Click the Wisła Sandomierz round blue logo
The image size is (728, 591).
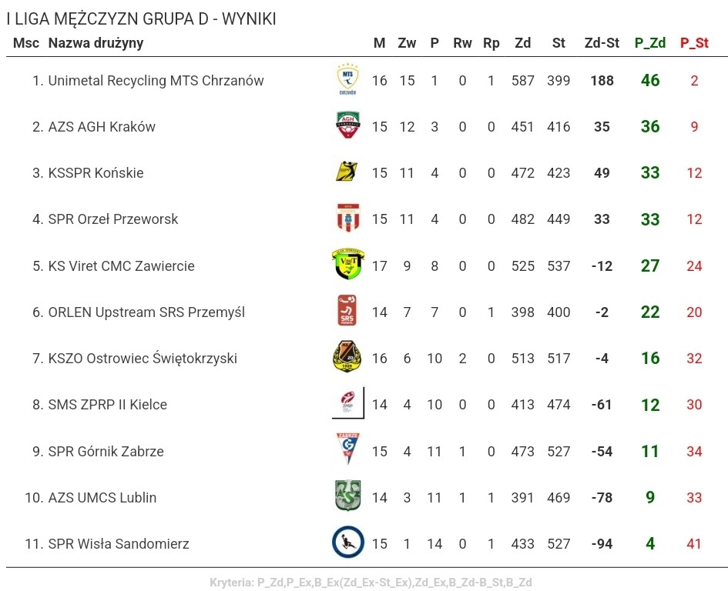click(x=347, y=542)
